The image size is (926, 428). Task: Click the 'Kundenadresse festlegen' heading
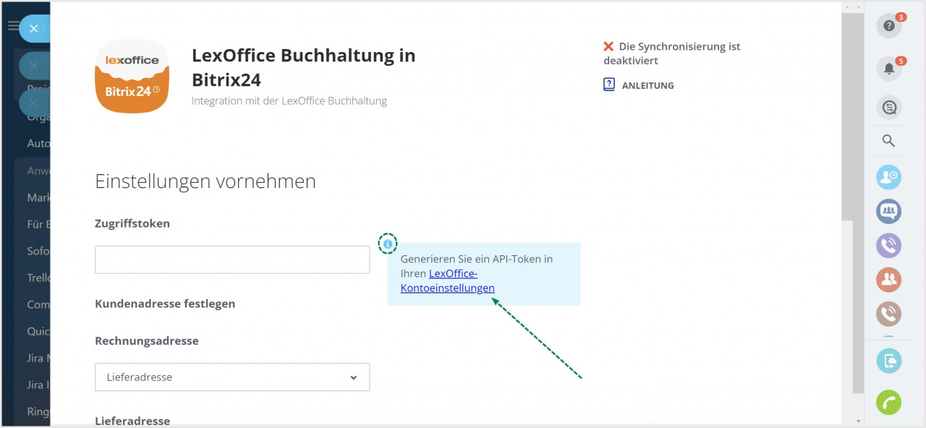(x=165, y=304)
